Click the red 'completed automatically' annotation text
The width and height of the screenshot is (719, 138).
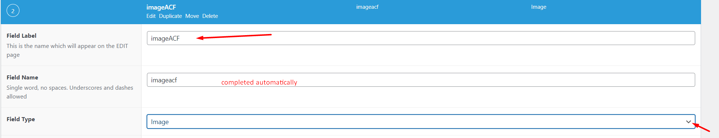[x=259, y=82]
